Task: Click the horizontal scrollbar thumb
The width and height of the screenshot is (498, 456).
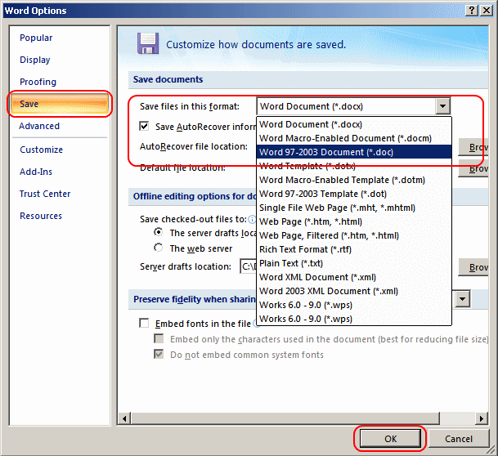Action: (285, 419)
